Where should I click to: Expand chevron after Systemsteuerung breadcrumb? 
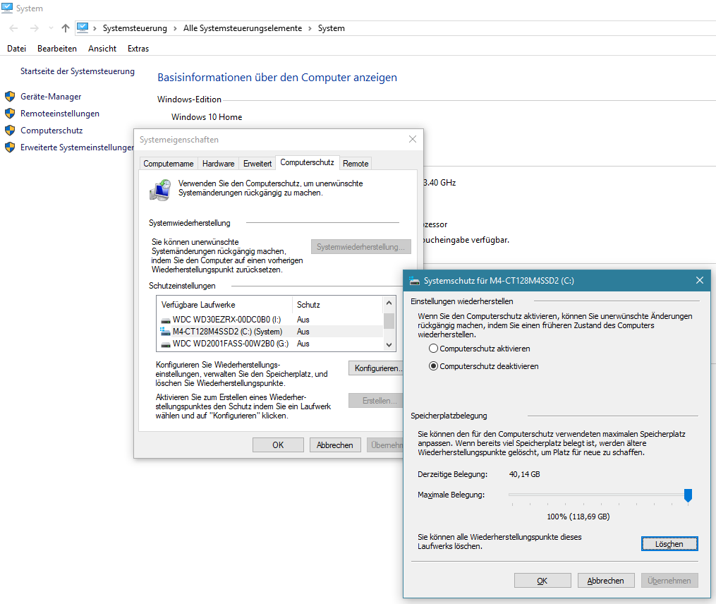coord(175,28)
